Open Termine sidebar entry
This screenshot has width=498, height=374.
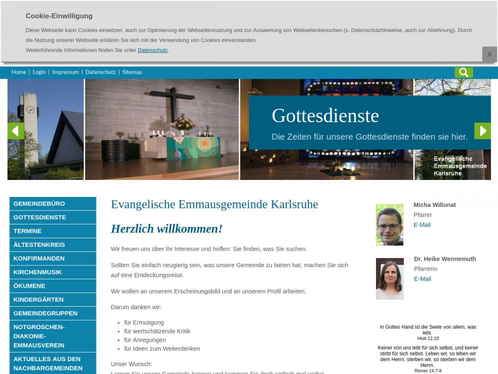click(x=27, y=231)
